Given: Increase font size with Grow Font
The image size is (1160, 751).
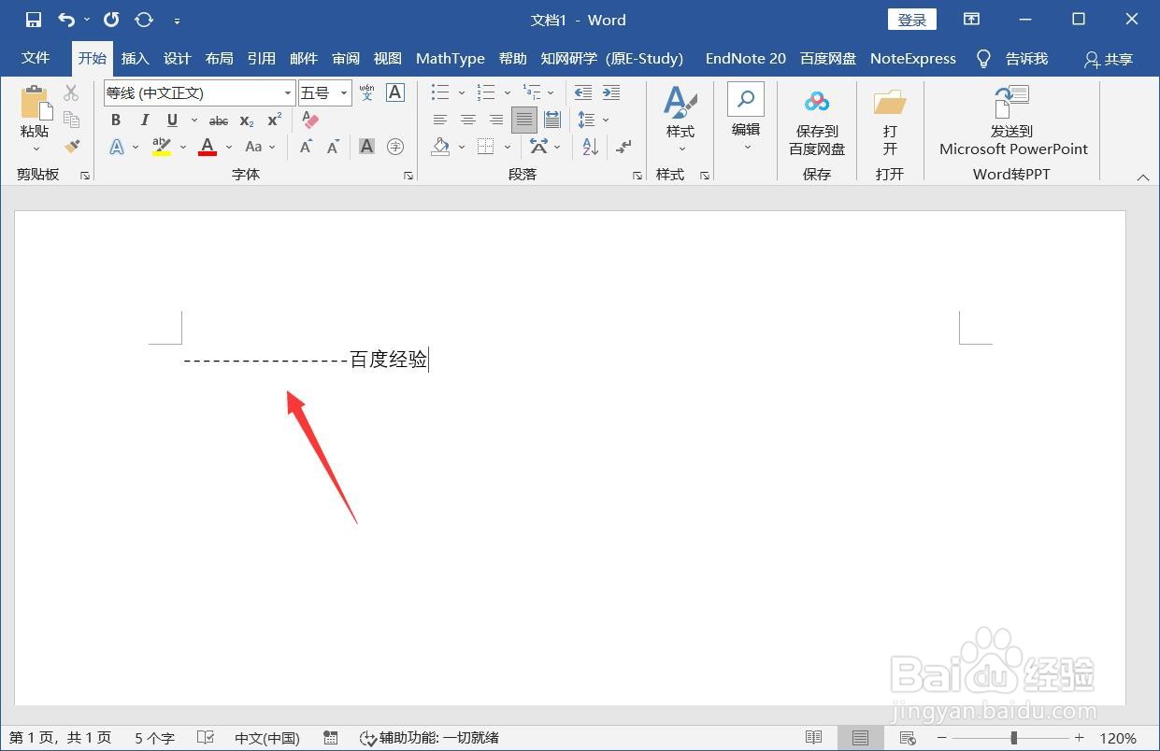Looking at the screenshot, I should pos(306,147).
